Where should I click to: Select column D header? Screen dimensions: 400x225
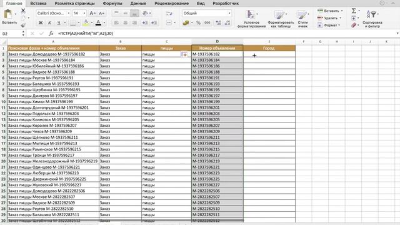[217, 41]
